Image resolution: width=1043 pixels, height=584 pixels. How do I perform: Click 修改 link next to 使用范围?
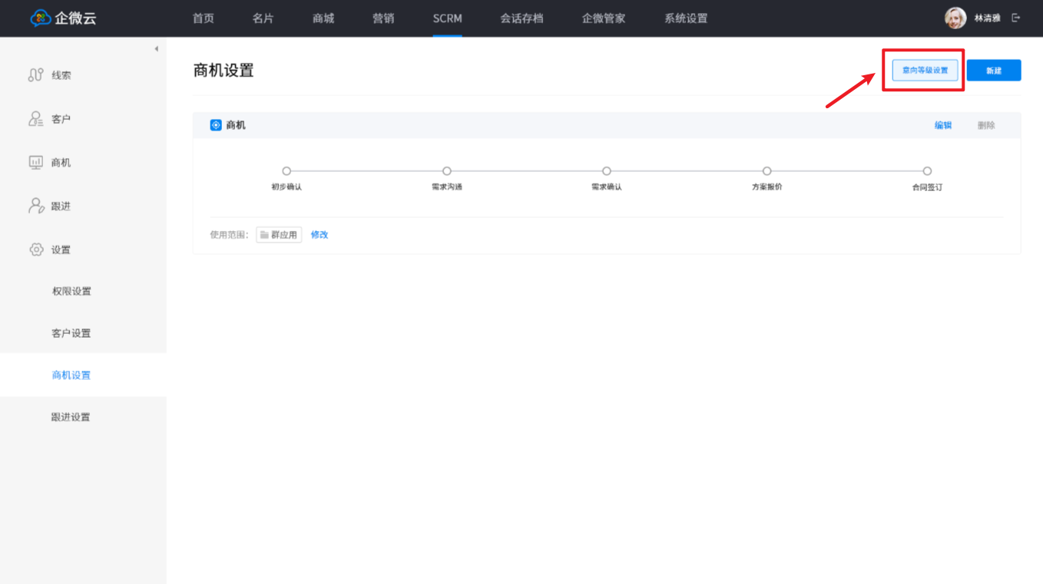(x=320, y=235)
